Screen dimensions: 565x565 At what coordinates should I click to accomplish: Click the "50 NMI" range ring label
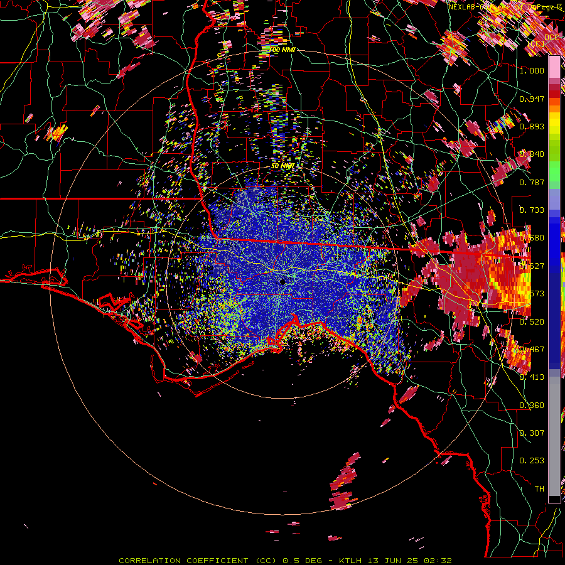click(283, 166)
